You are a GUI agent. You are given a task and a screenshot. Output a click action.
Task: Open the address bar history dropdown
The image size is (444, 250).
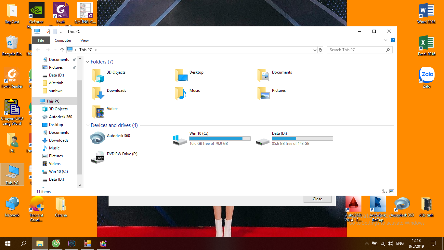pos(315,50)
